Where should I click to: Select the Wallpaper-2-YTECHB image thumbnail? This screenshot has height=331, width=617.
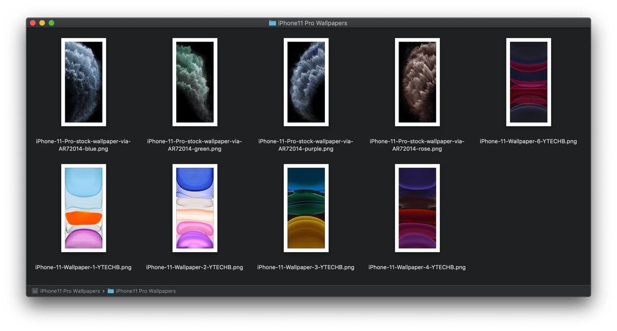pyautogui.click(x=195, y=208)
